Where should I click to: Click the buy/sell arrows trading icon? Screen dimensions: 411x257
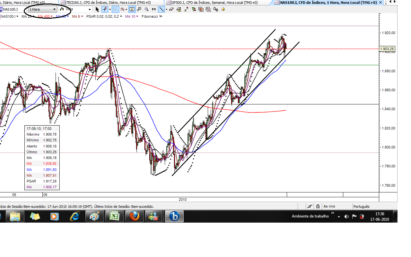(x=194, y=9)
